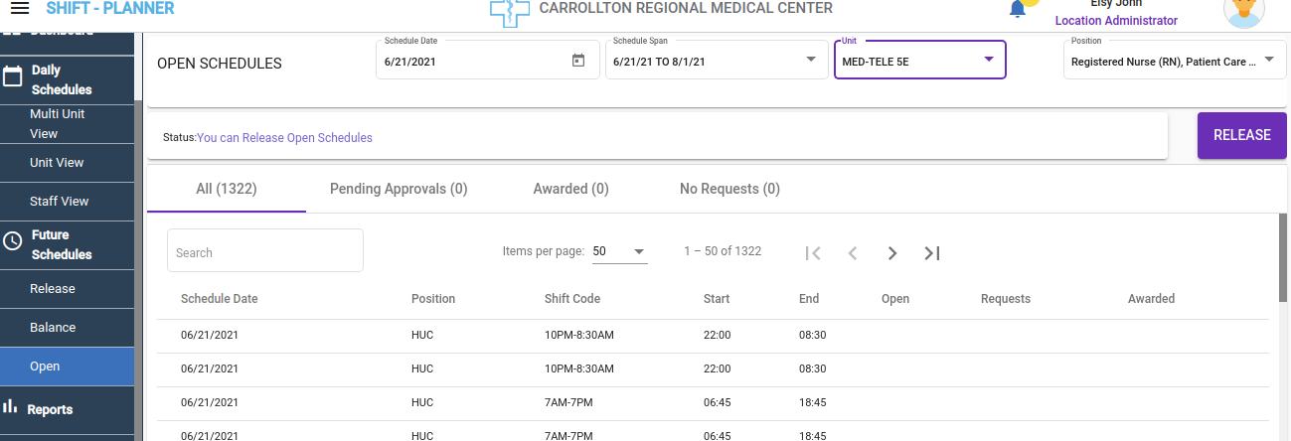
Task: Open Staff View in the sidebar
Action: [59, 202]
